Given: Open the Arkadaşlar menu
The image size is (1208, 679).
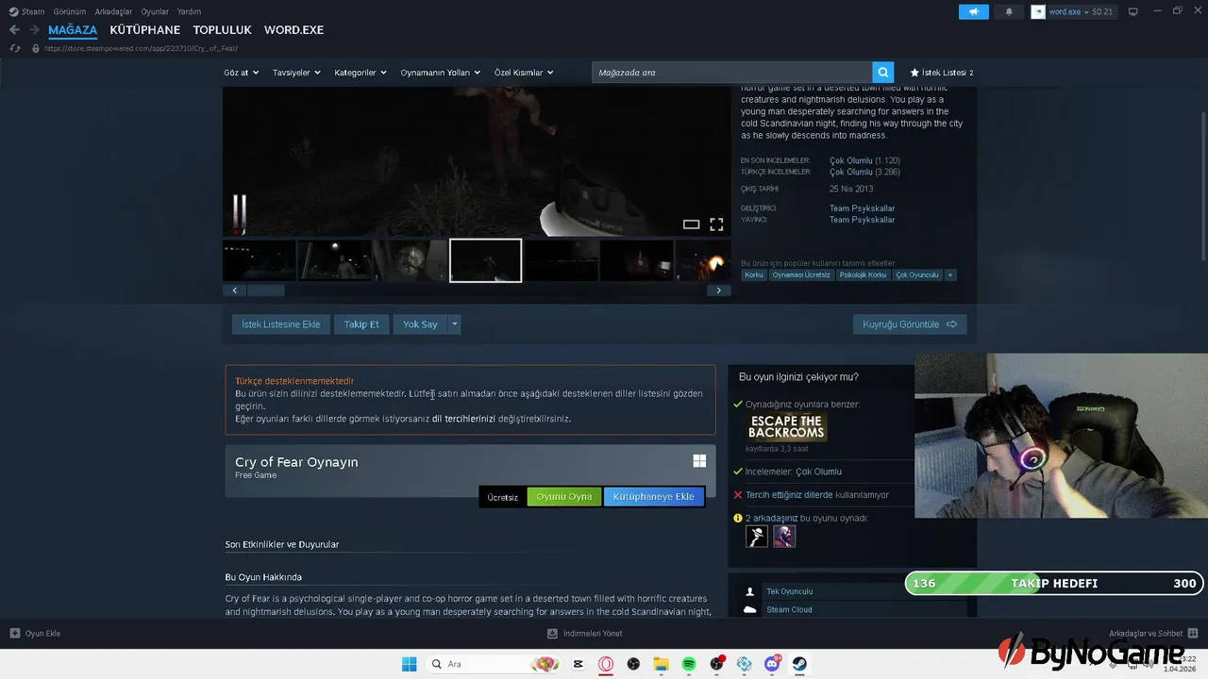Looking at the screenshot, I should point(113,11).
